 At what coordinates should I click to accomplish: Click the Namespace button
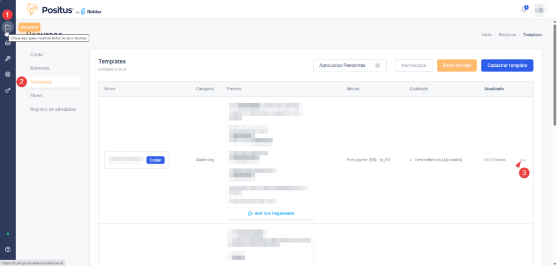coord(413,66)
